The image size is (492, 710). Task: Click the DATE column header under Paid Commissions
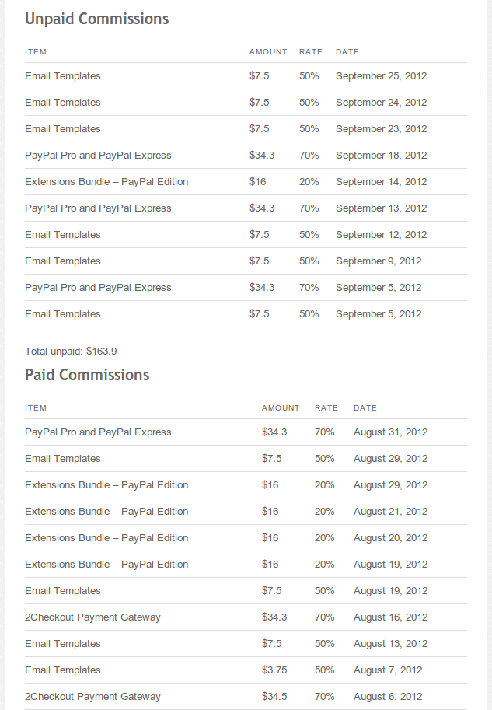[365, 408]
